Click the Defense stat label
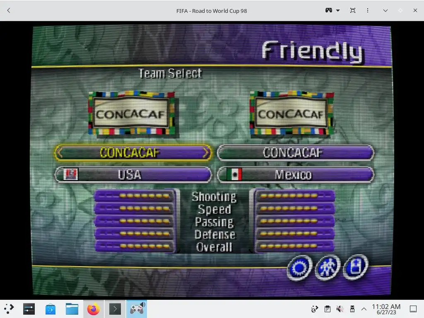The height and width of the screenshot is (318, 424). pyautogui.click(x=215, y=234)
